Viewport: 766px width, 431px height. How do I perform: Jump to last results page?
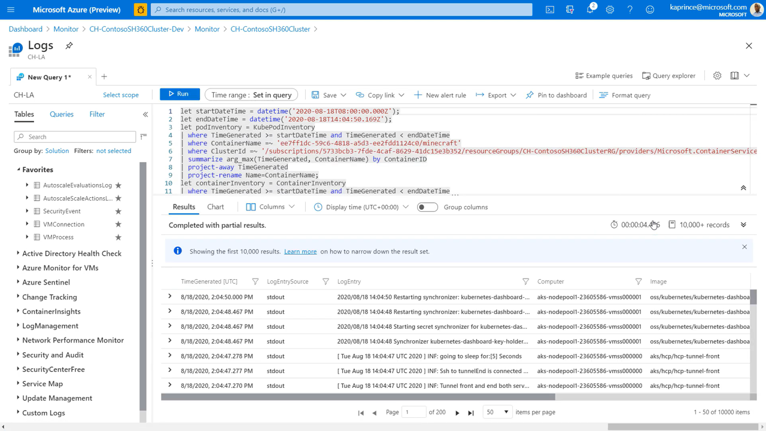(471, 412)
